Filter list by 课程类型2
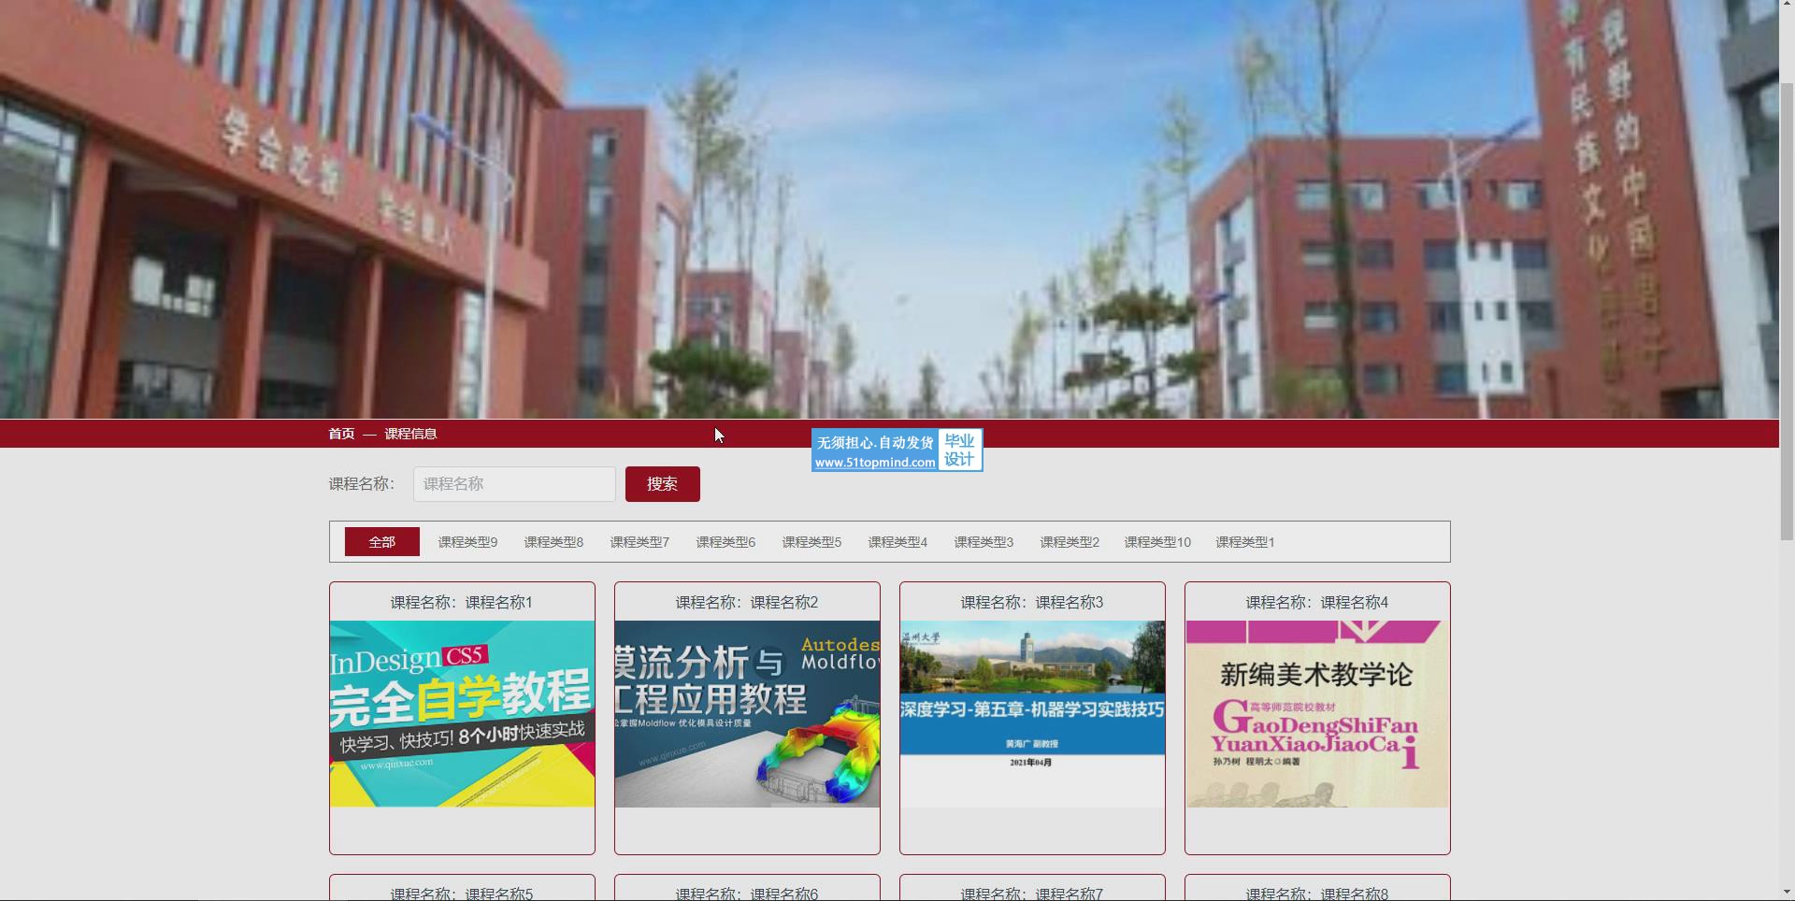 (x=1070, y=542)
